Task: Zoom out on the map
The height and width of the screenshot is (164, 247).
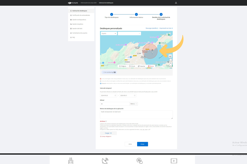Action: point(170,66)
